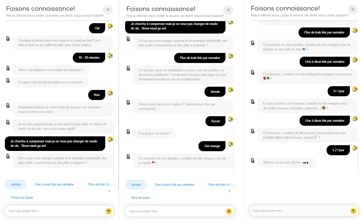Close the middle Faisons connaissance chat panel
The height and width of the screenshot is (221, 361).
click(x=228, y=10)
